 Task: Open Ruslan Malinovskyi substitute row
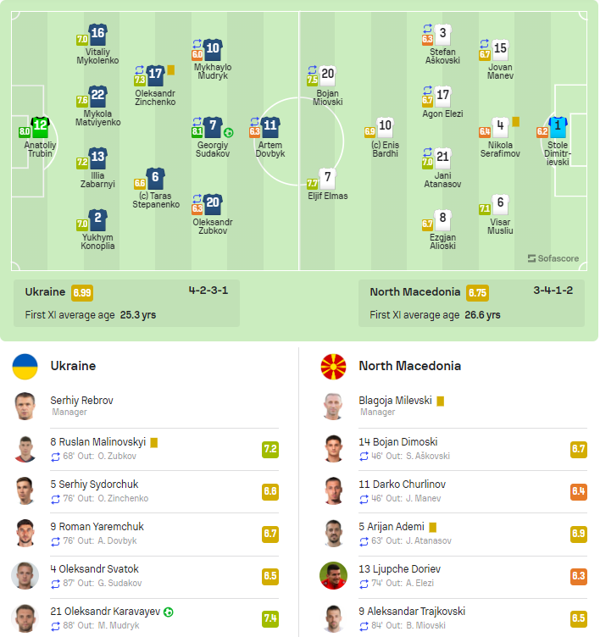(x=164, y=449)
